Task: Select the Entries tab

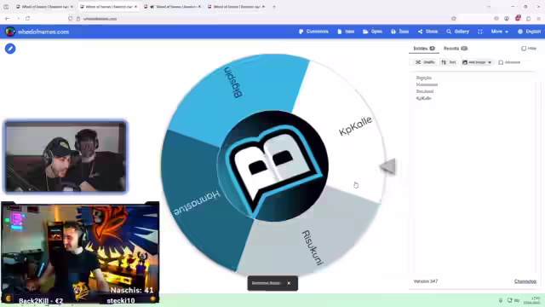Action: pos(424,49)
